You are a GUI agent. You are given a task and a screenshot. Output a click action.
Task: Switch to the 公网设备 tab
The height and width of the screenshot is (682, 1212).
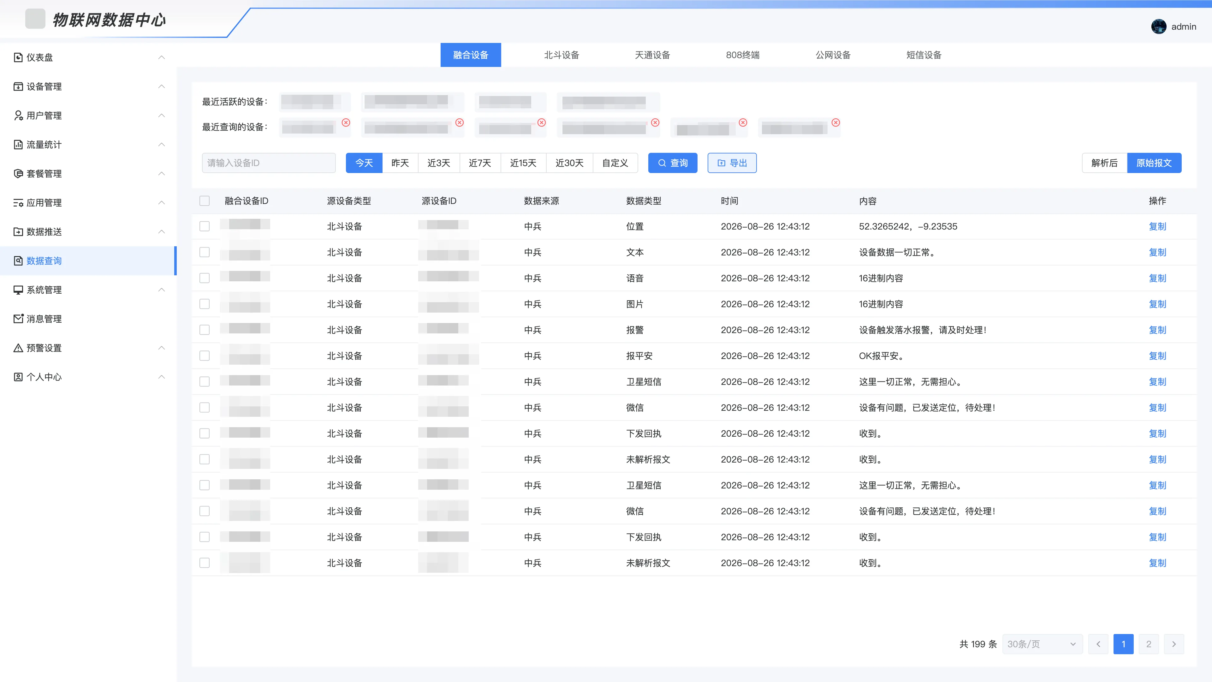click(x=833, y=55)
